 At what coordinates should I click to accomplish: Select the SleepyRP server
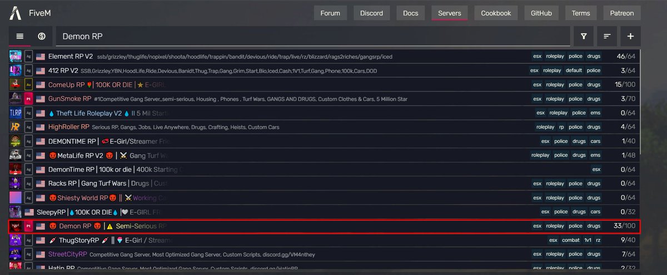point(324,212)
